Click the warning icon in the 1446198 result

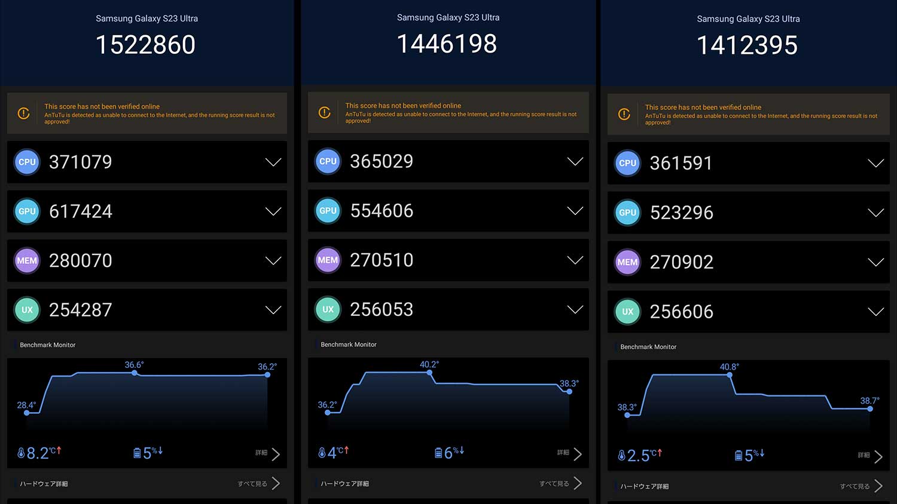tap(325, 112)
